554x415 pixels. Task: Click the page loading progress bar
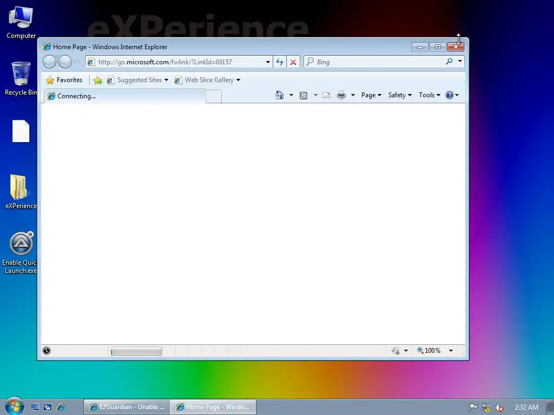tap(136, 351)
